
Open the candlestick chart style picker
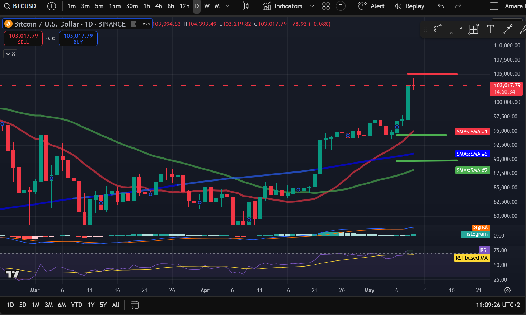(245, 6)
